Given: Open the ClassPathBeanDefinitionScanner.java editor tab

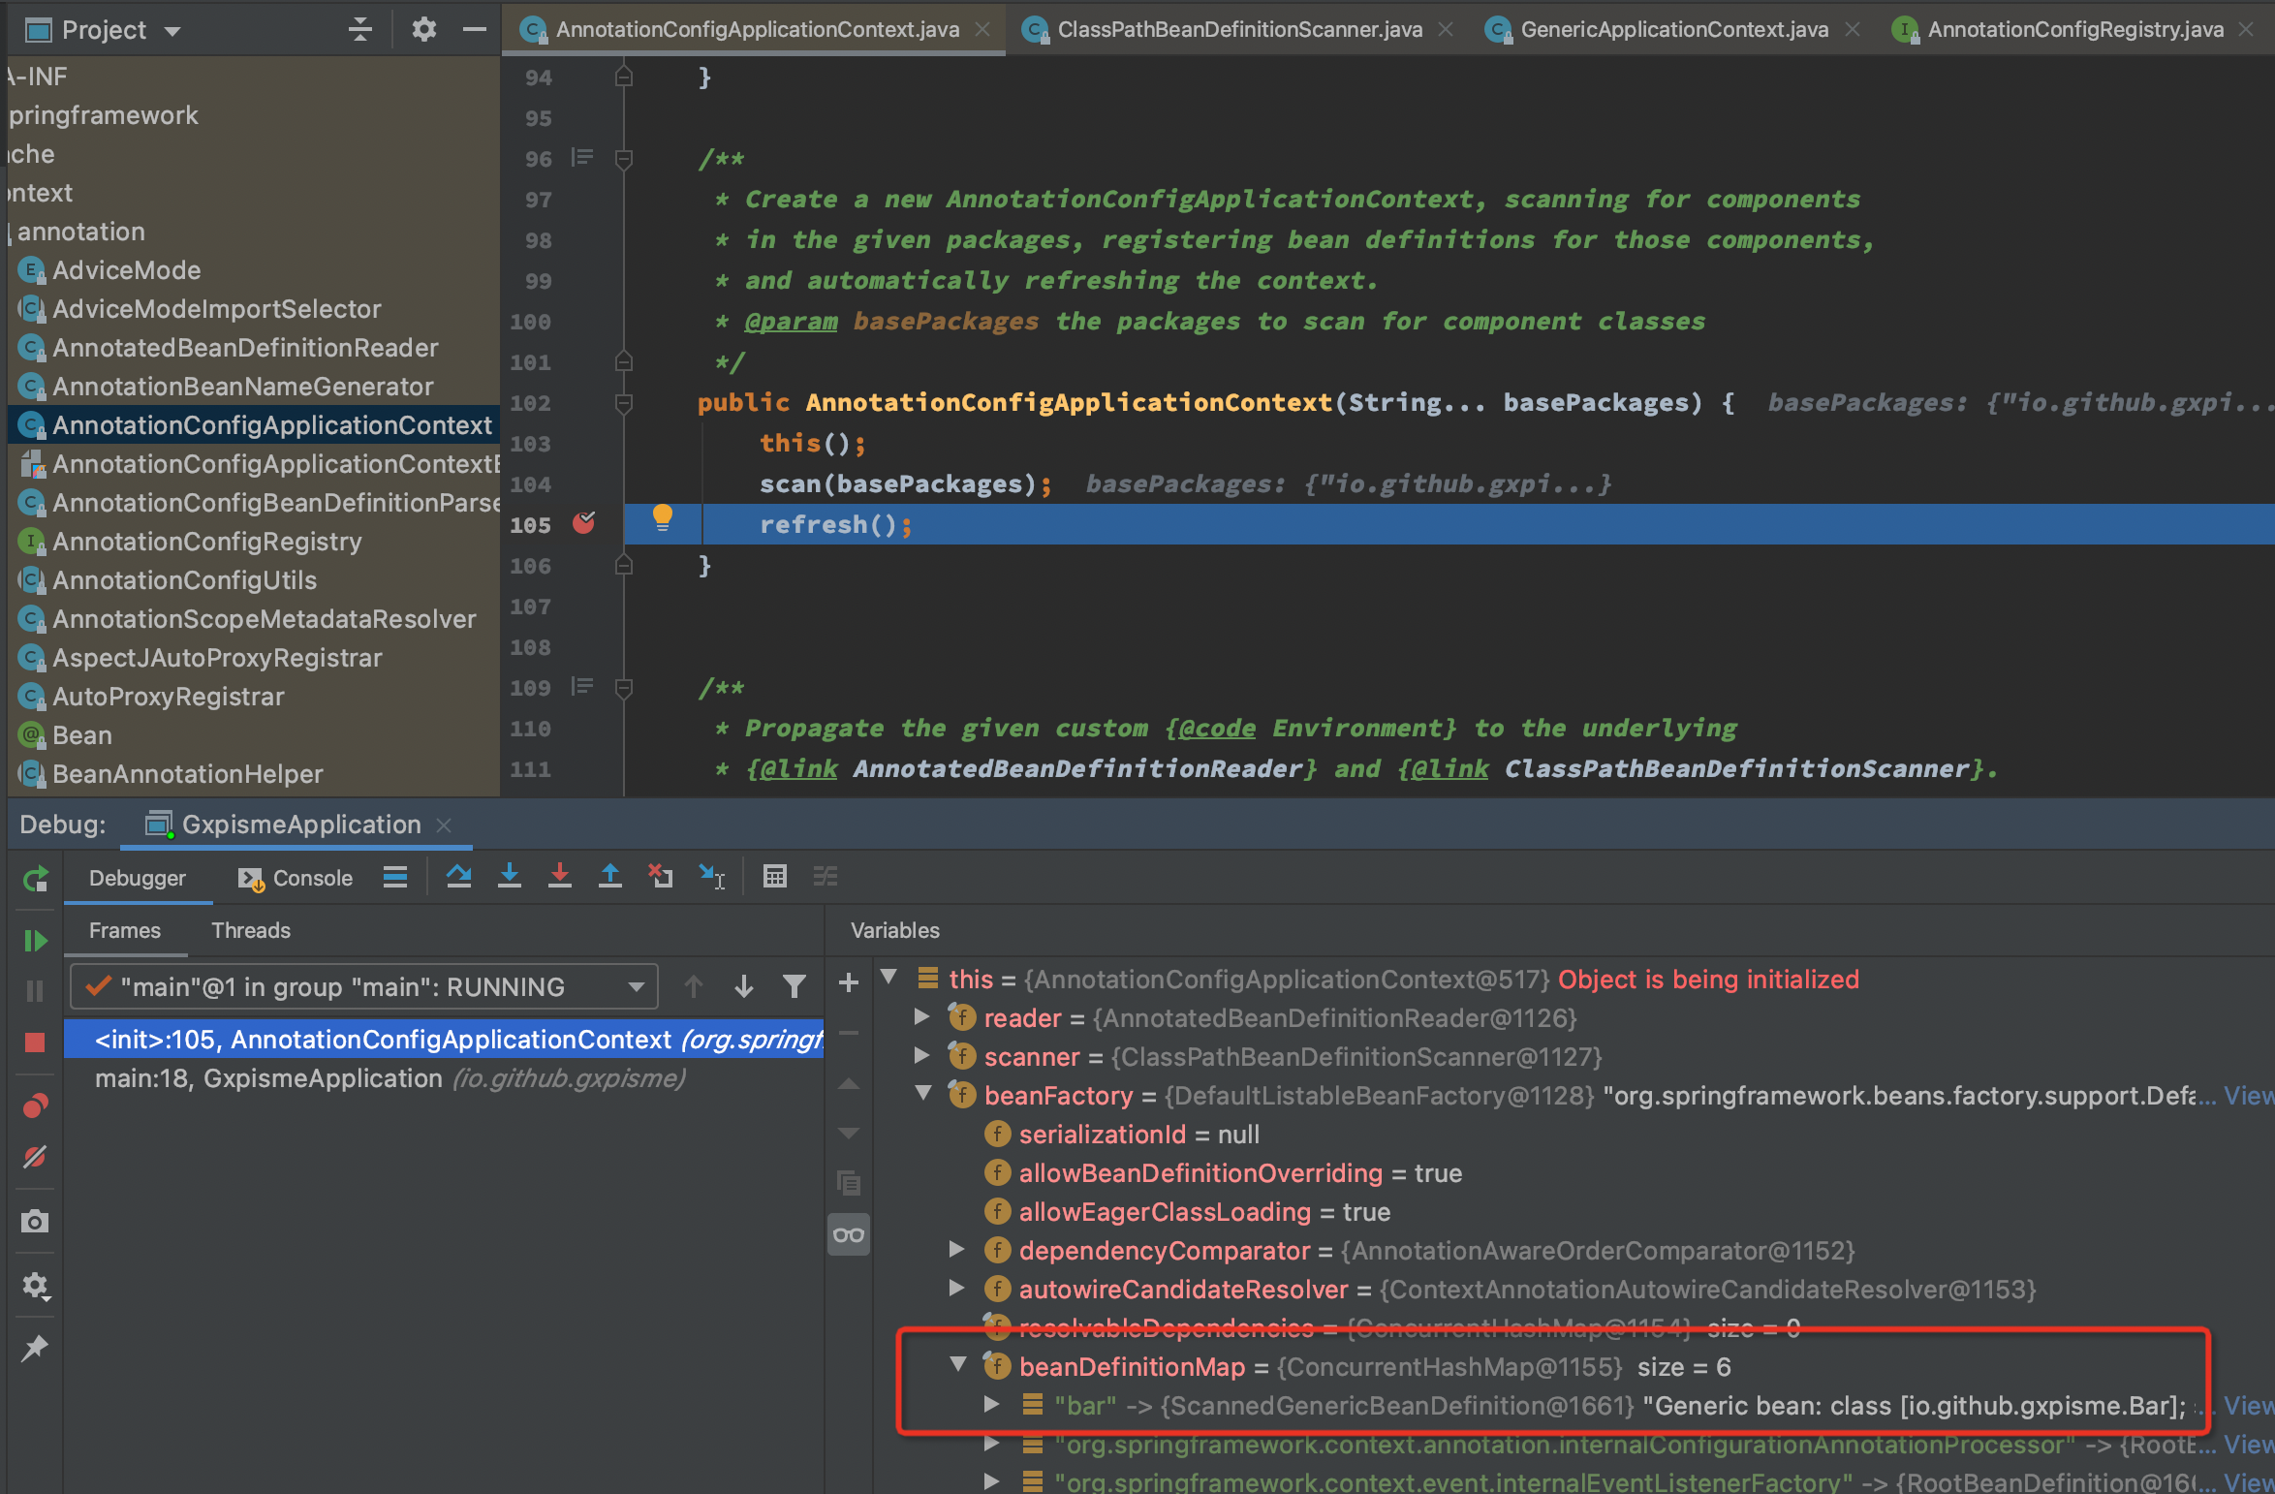Looking at the screenshot, I should click(1239, 29).
